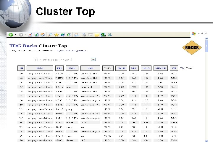Print the page with the printer icon
Viewport: 213px width, 160px height.
(x=84, y=35)
